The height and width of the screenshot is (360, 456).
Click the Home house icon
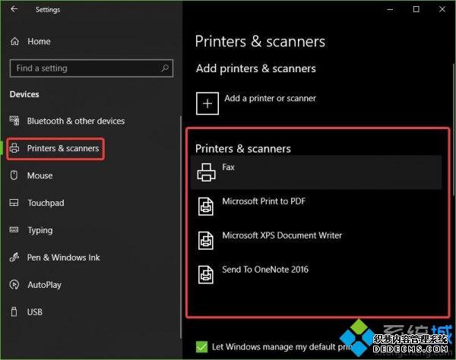coord(14,42)
